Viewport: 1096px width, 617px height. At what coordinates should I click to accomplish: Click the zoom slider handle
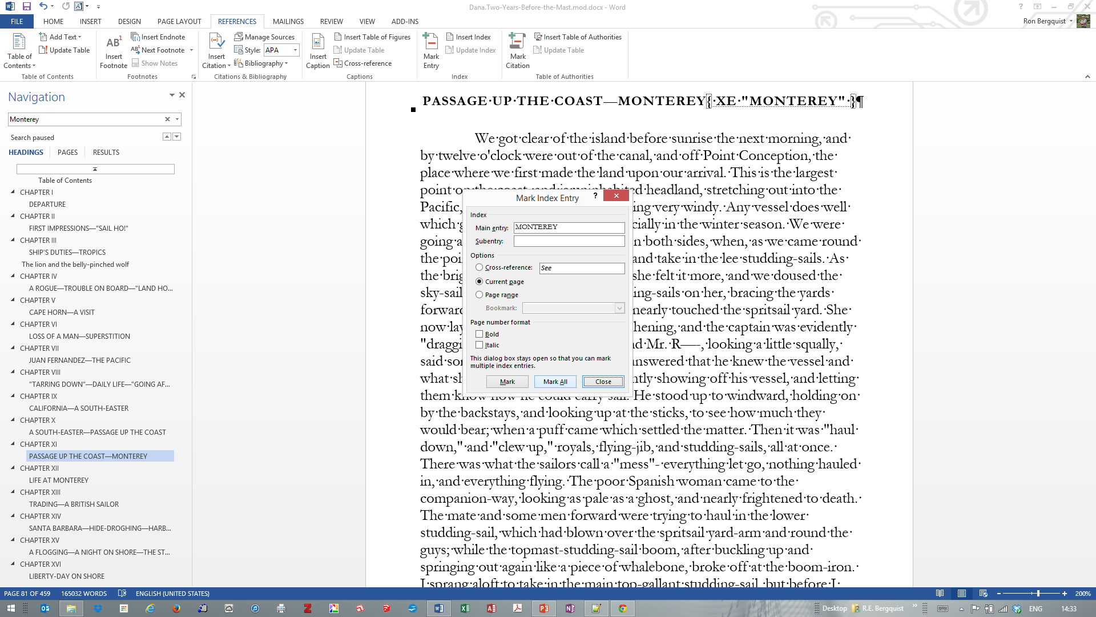click(1038, 594)
